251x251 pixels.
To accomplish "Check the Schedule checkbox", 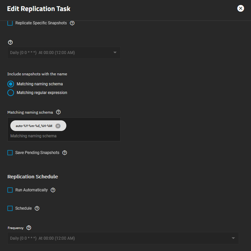I will click(10, 208).
